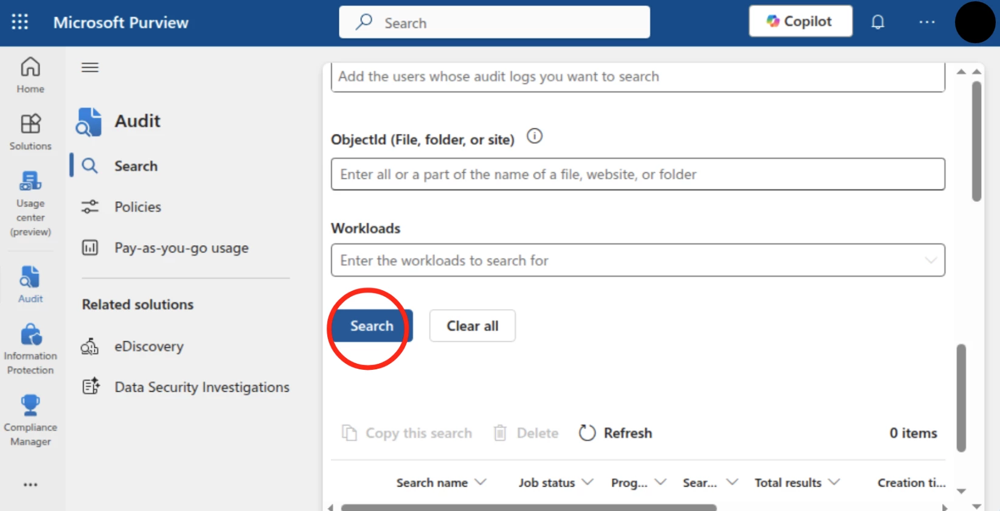Open the account profile avatar
The image size is (1000, 511).
(x=975, y=23)
